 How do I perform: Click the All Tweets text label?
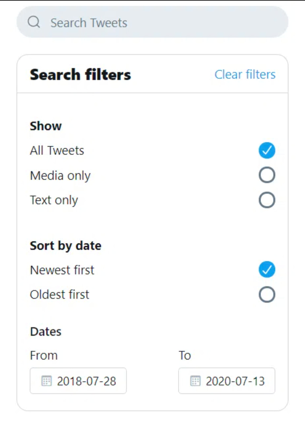(x=57, y=150)
